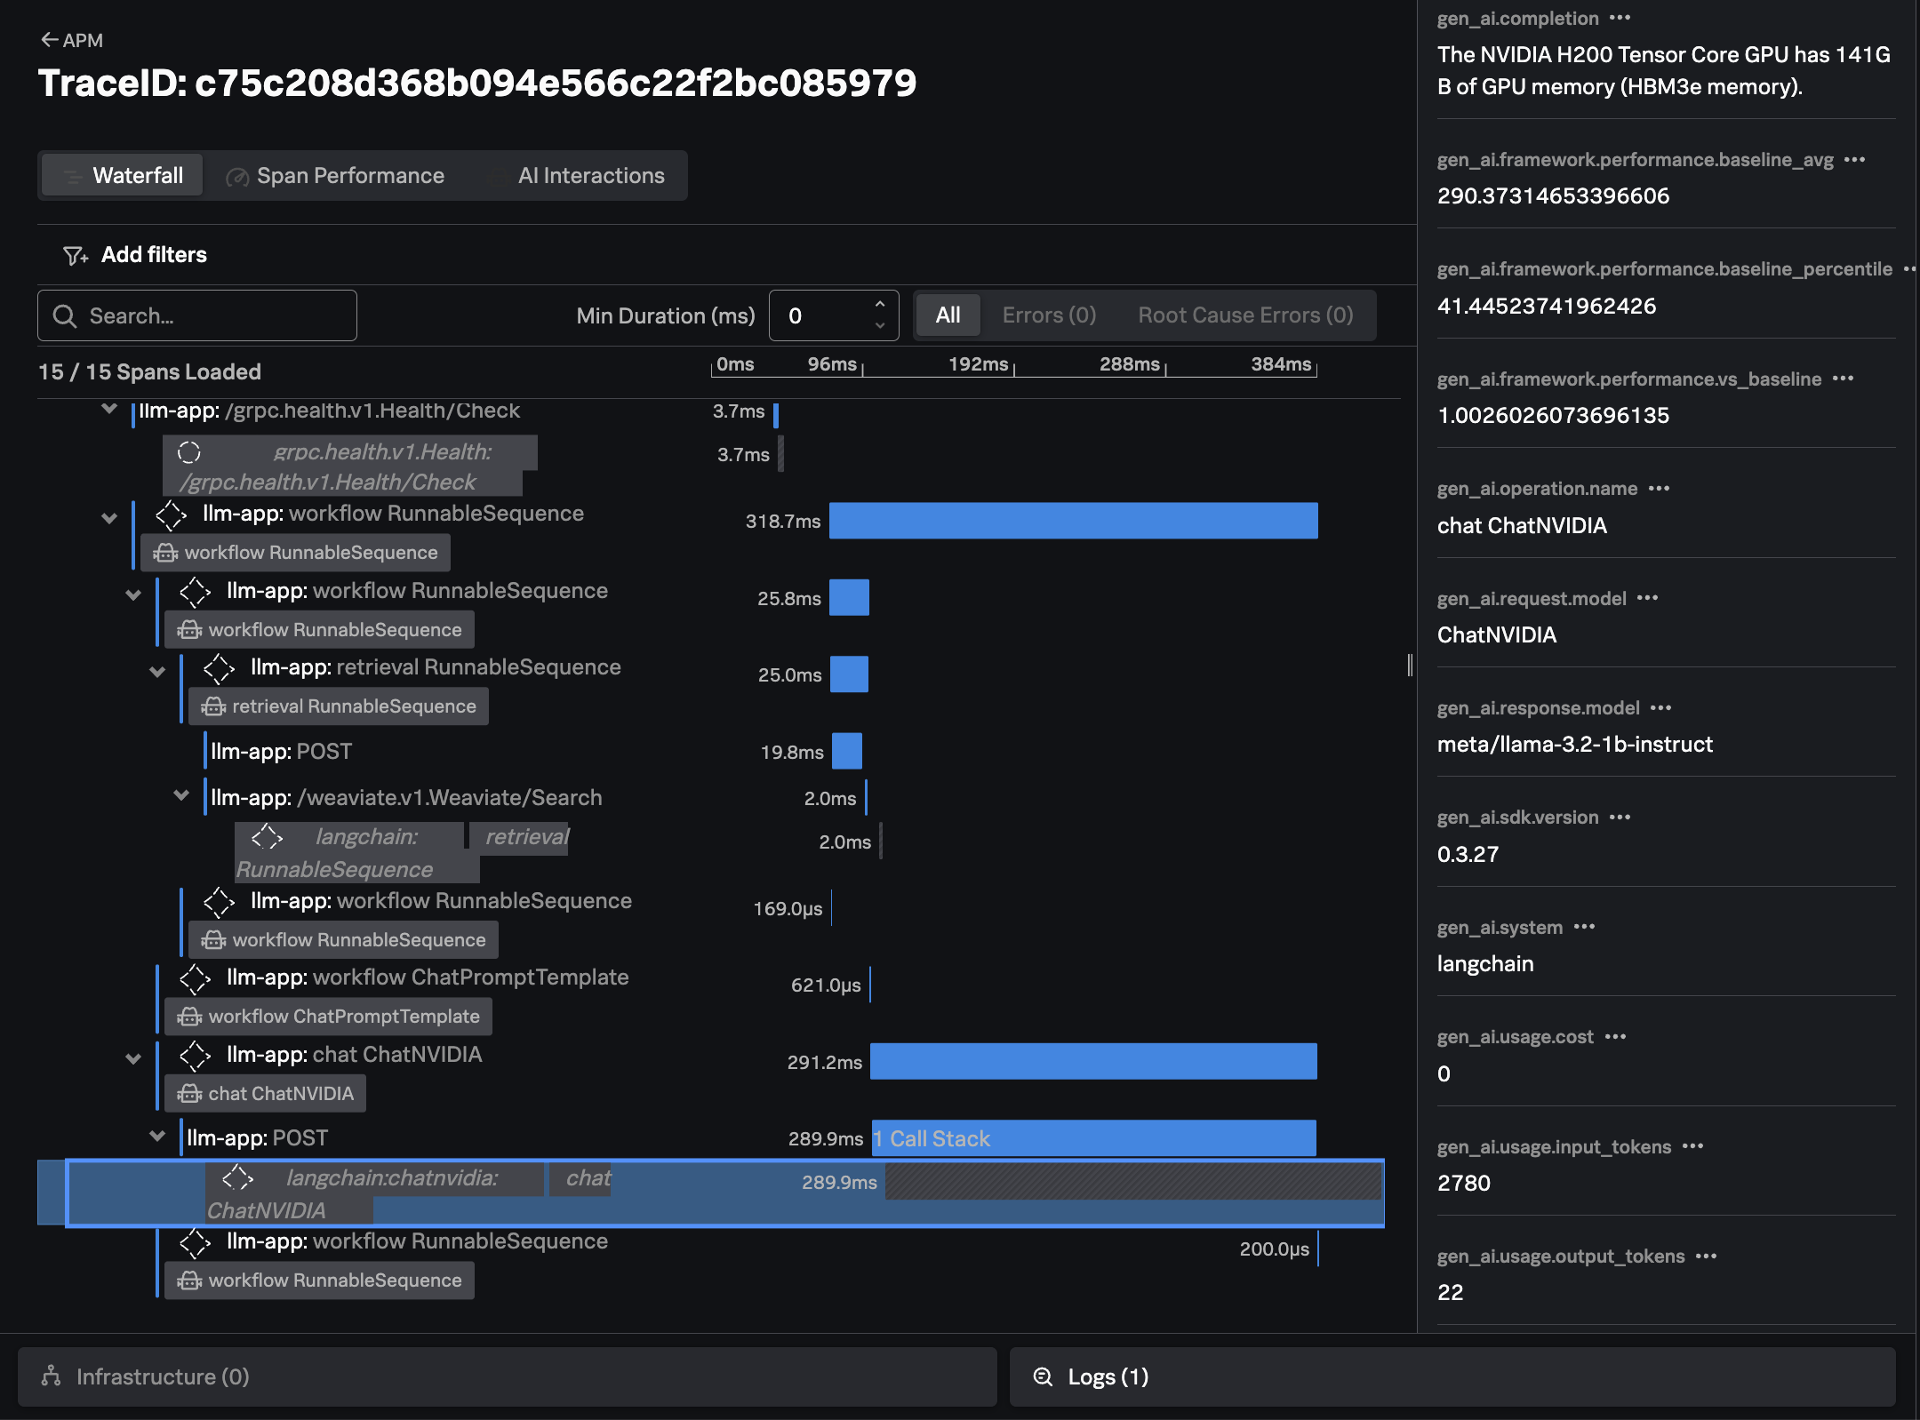1920x1420 pixels.
Task: Show only Root Cause Errors (0)
Action: (x=1245, y=315)
